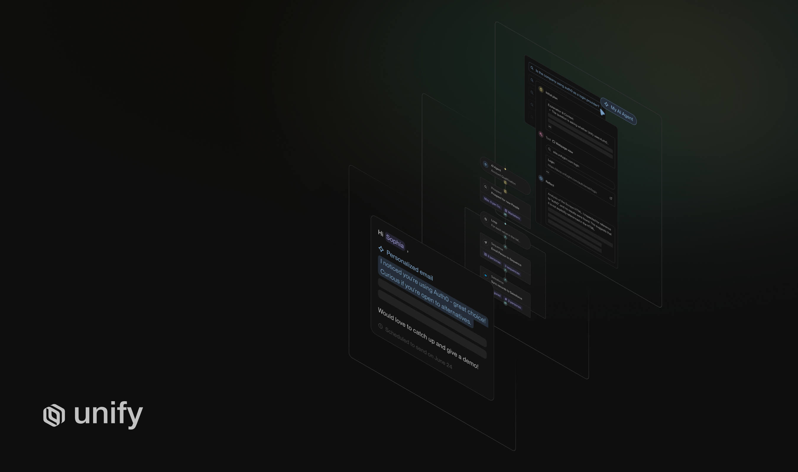The image size is (798, 472).
Task: Click the Max. 5 per Co. tag
Action: pos(492,203)
